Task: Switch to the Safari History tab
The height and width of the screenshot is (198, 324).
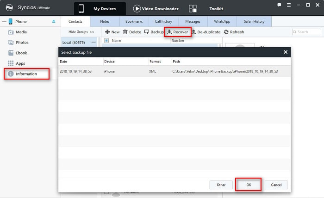Action: tap(254, 21)
